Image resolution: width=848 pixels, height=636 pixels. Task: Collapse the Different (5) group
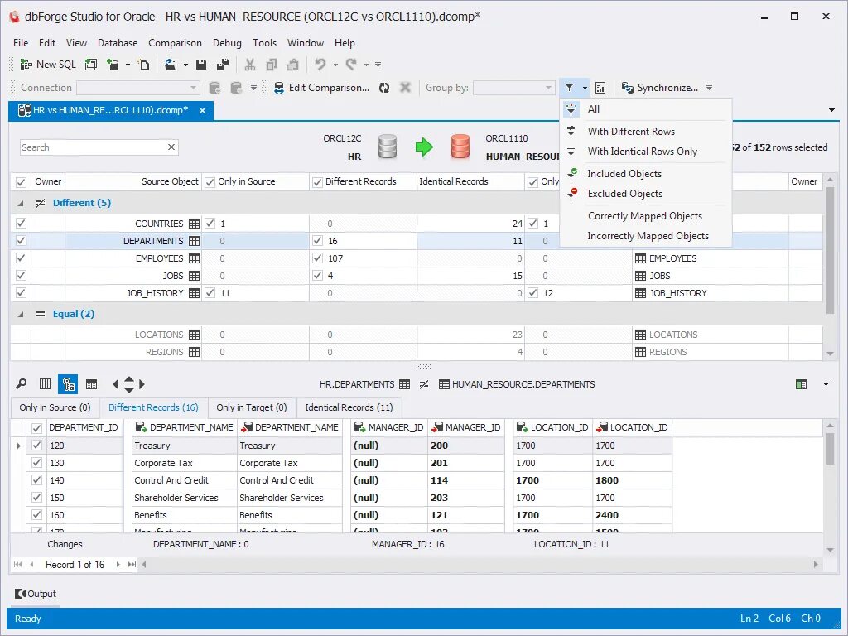tap(21, 204)
